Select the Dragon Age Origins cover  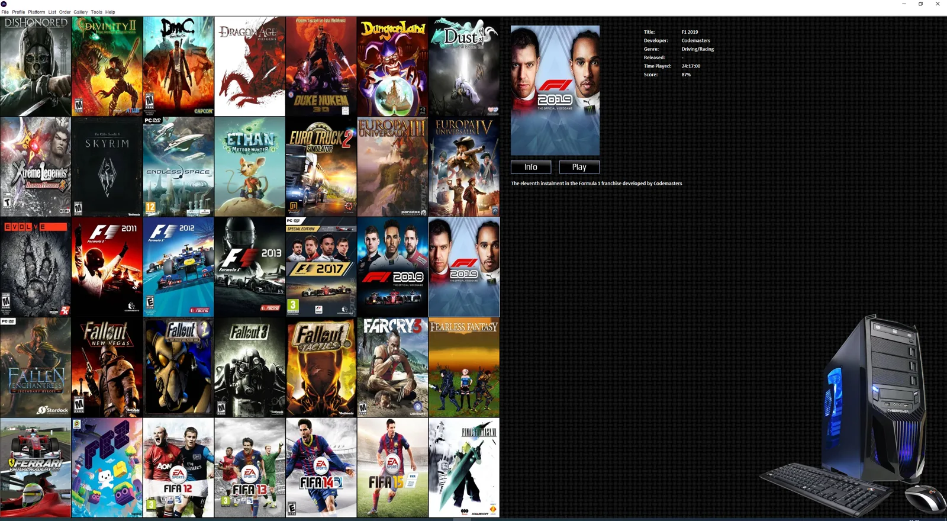coord(250,66)
